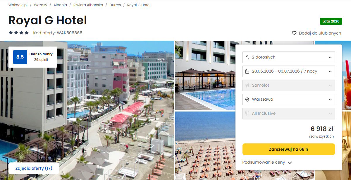Click the four-star hotel rating icons

19,33
